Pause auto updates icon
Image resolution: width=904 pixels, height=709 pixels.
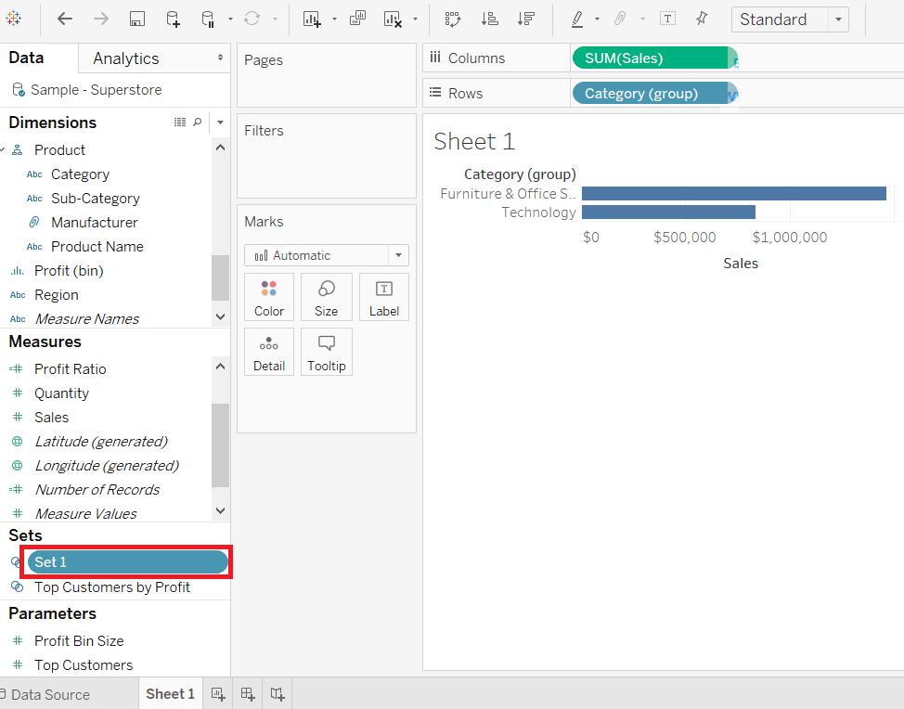208,19
